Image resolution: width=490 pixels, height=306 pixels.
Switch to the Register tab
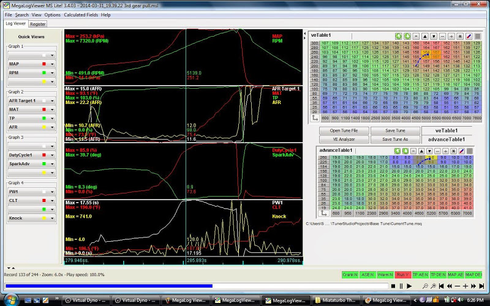click(x=38, y=24)
